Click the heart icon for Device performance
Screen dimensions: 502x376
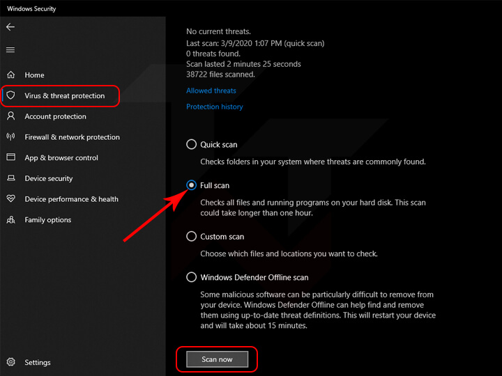(x=11, y=199)
